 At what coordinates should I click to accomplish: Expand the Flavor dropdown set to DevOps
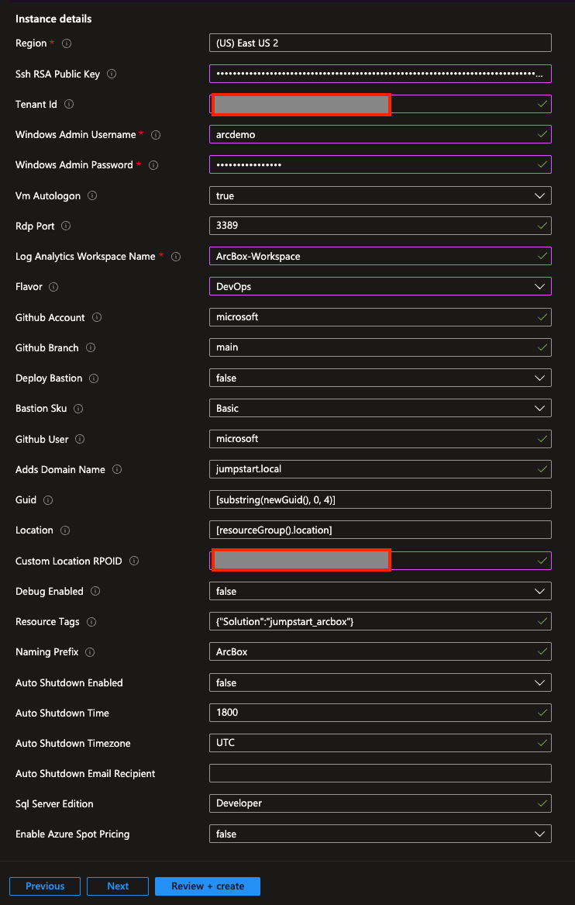(x=380, y=286)
